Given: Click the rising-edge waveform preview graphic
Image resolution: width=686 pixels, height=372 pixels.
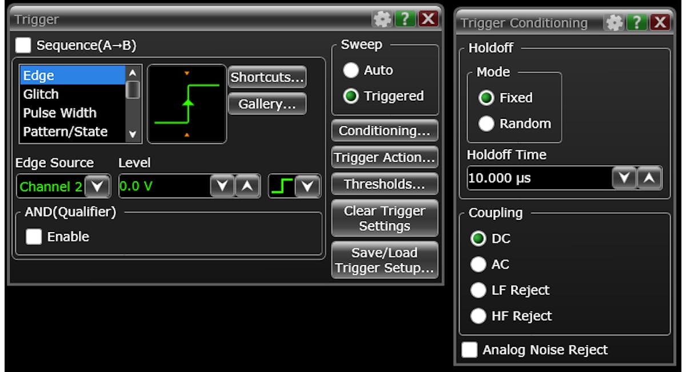Looking at the screenshot, I should (186, 103).
